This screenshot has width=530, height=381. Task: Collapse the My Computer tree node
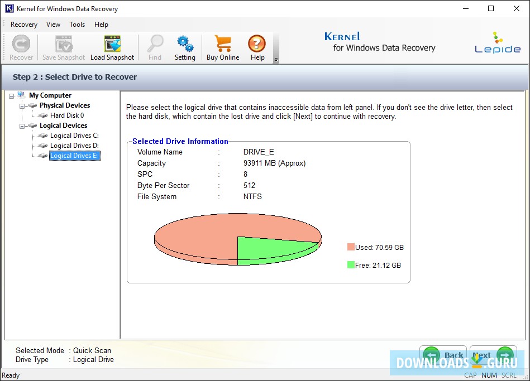point(12,96)
